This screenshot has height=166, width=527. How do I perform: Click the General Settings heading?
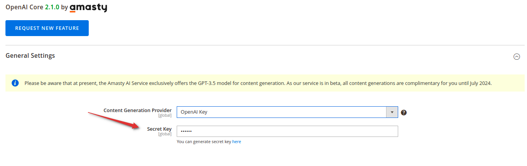click(30, 55)
